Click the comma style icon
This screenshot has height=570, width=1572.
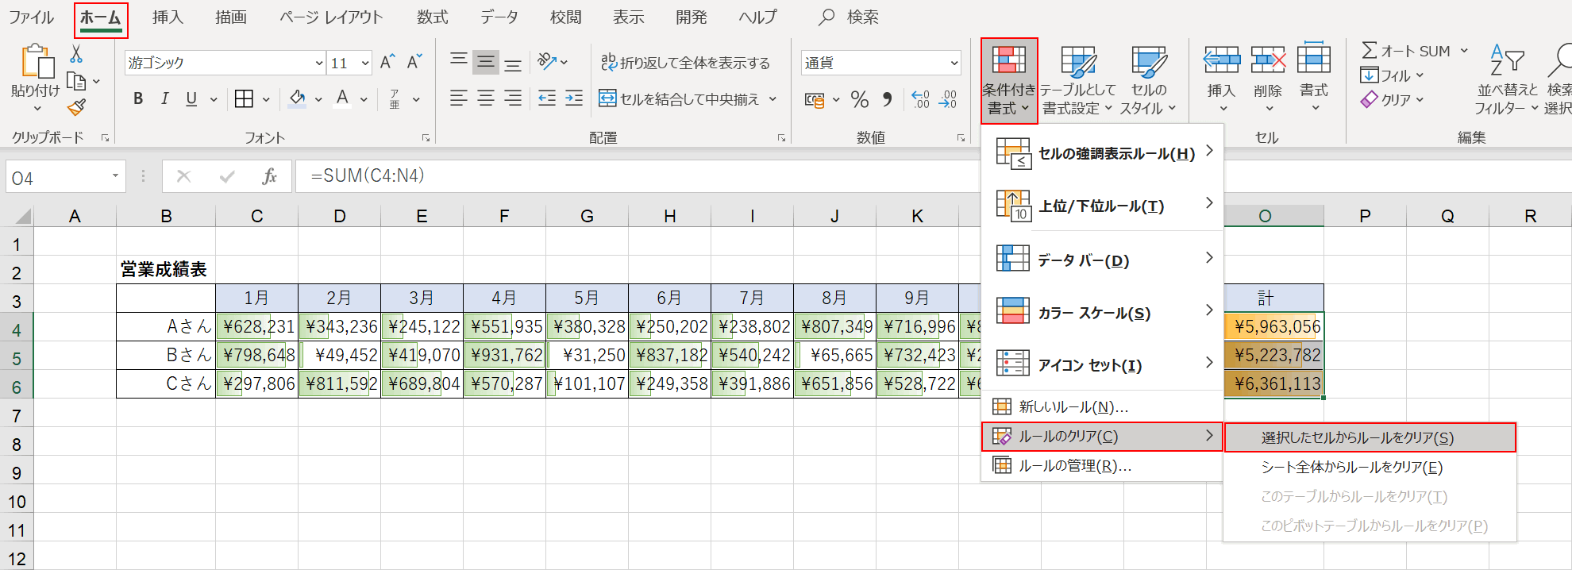[x=888, y=99]
